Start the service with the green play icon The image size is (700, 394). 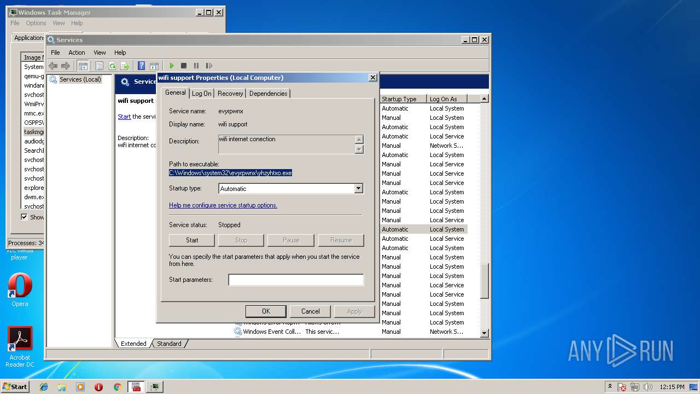(171, 66)
